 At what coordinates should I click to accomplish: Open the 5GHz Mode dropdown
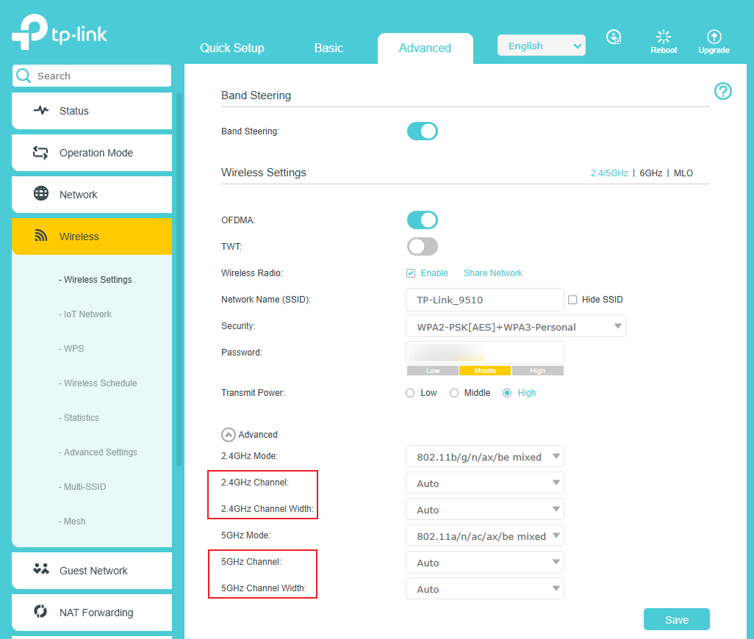tap(484, 535)
